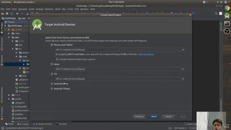Check the Android Things checkbox
This screenshot has height=130, width=231.
pos(52,88)
